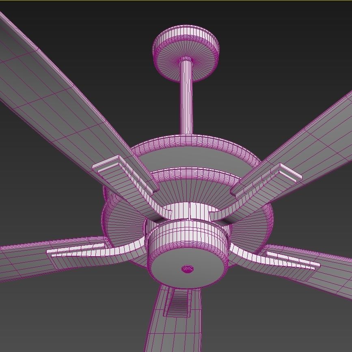
Task: Select the cylindrical bottom hub housing
Action: tap(188, 254)
